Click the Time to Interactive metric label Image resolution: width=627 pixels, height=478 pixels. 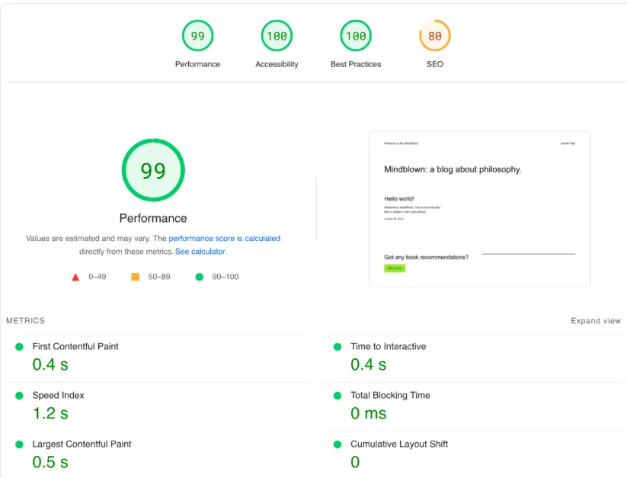389,346
